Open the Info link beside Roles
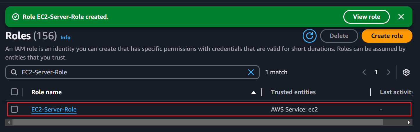Viewport: 420px width, 132px height. 65,37
